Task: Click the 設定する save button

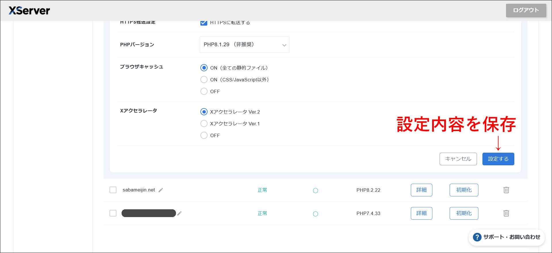Action: click(x=498, y=159)
